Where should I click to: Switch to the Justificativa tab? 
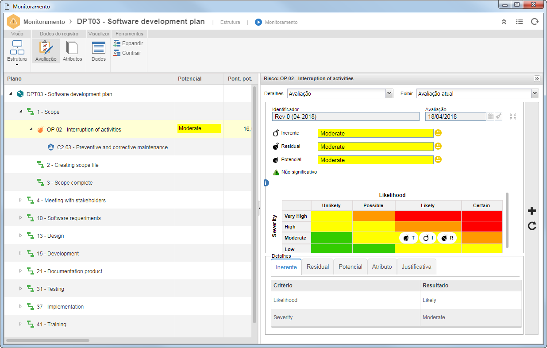tap(416, 267)
